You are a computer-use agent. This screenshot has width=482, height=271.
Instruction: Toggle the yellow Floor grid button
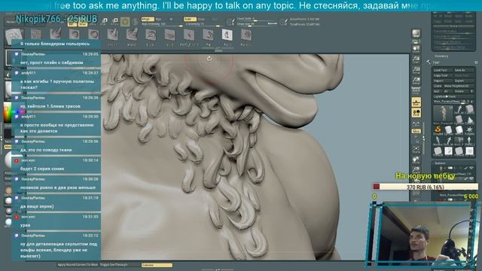pyautogui.click(x=416, y=102)
